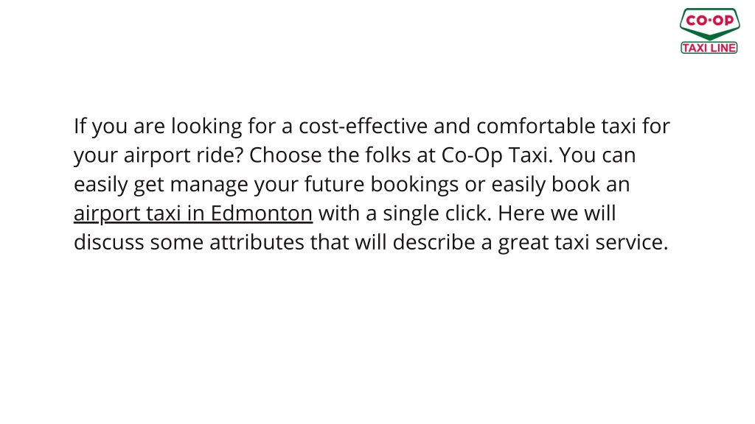Click the word "future" in third line
The height and width of the screenshot is (424, 755).
(x=334, y=185)
